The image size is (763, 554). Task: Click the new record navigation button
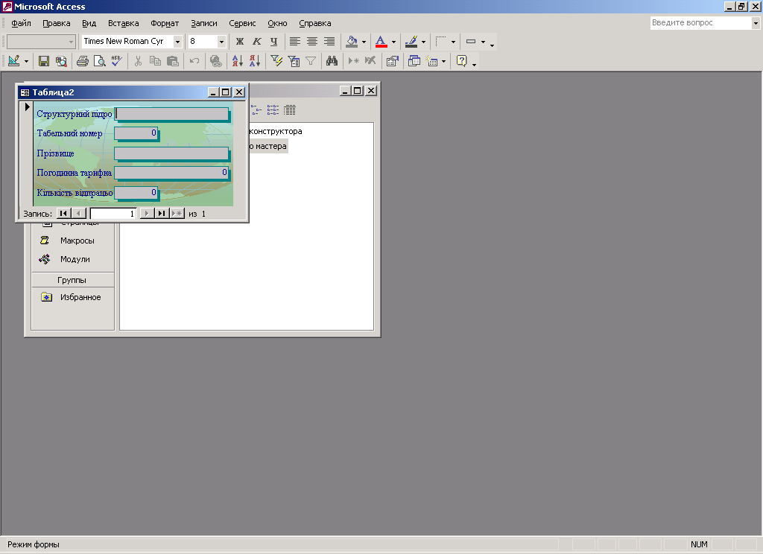pyautogui.click(x=177, y=213)
